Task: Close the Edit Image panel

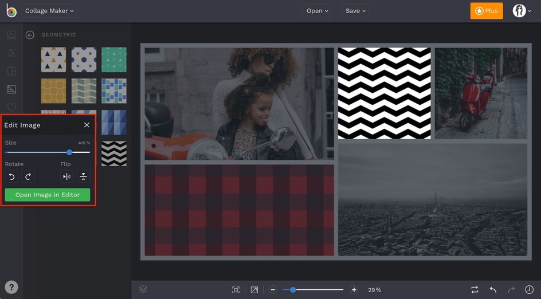Action: tap(87, 125)
